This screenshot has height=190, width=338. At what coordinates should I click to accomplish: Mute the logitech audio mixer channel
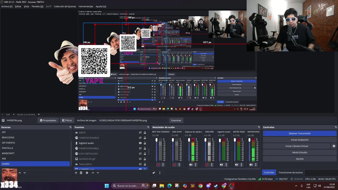[221, 165]
